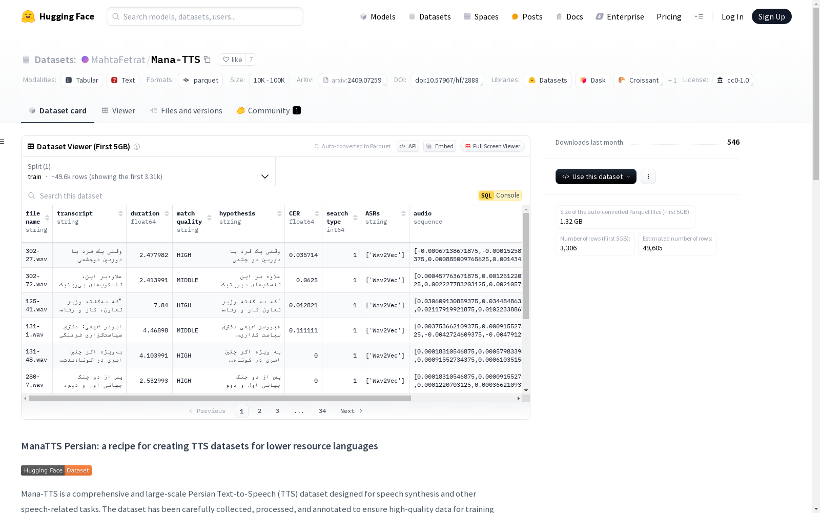Open the SQL Console
The height and width of the screenshot is (513, 820).
click(500, 195)
